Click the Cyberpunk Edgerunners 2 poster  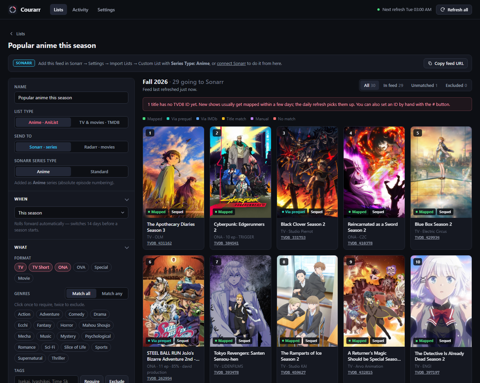click(x=240, y=172)
